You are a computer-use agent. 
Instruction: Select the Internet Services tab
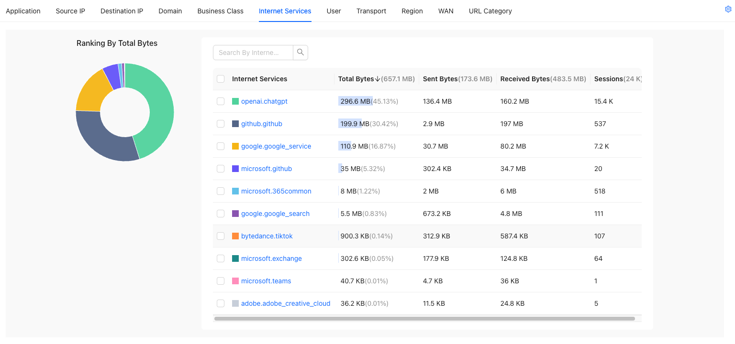(x=285, y=11)
